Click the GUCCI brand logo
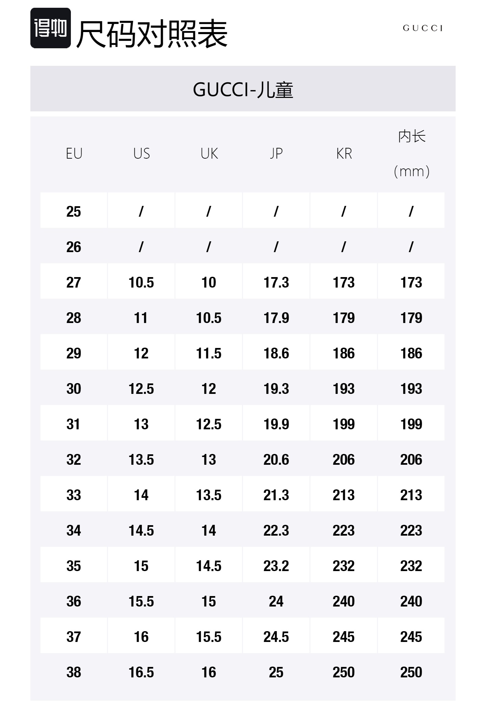Viewport: 486px width, 727px height. click(423, 28)
